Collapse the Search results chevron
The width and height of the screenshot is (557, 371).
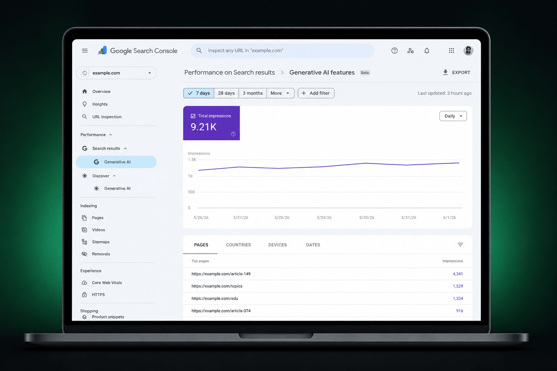125,148
